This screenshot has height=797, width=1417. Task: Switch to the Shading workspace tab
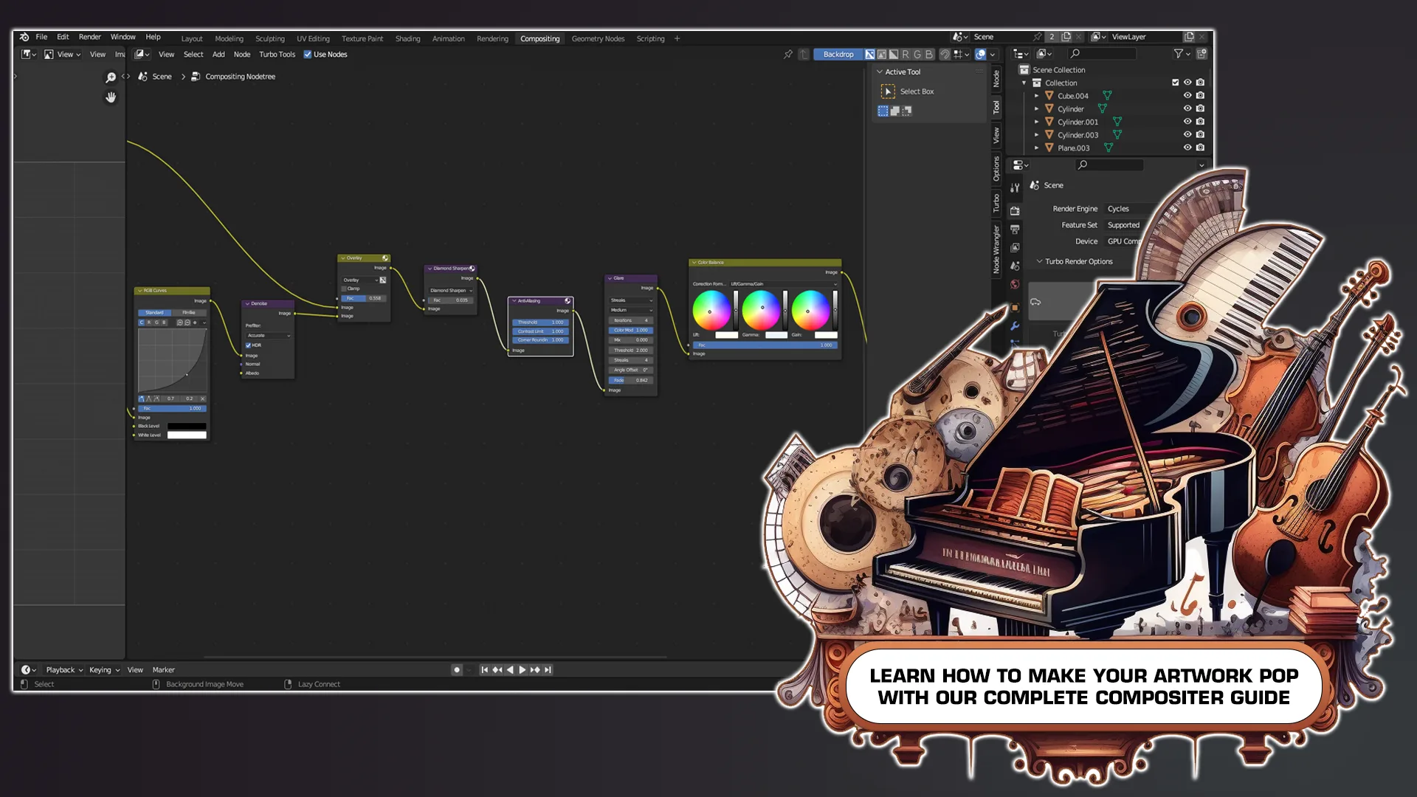[407, 38]
